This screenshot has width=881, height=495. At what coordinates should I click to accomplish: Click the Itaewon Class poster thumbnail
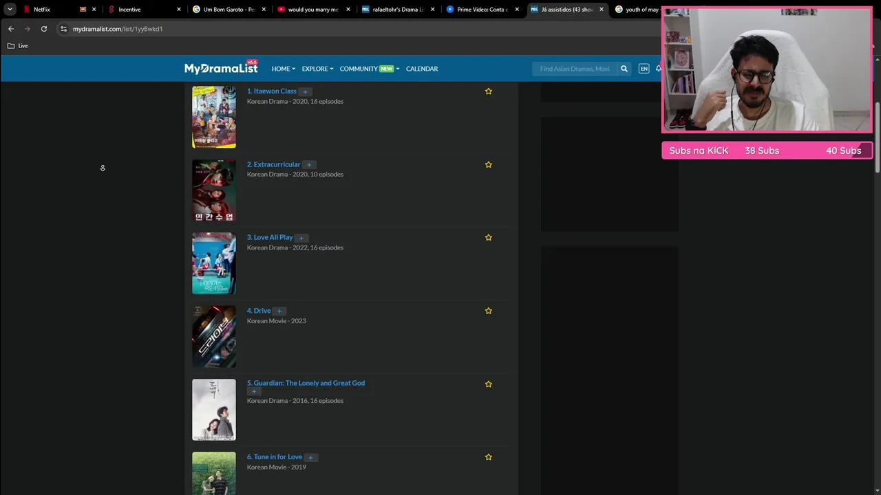click(x=214, y=117)
